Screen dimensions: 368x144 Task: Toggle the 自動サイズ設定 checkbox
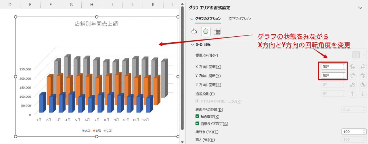click(x=197, y=124)
